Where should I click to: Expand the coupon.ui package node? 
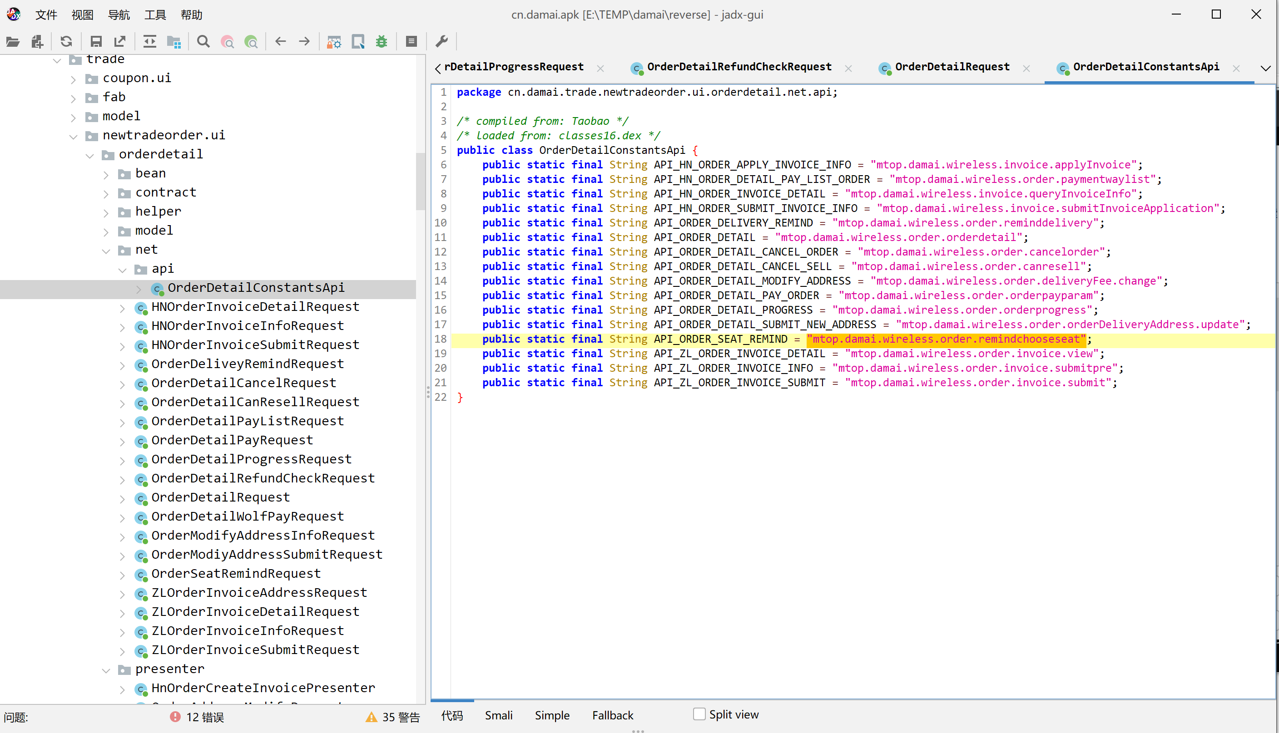(74, 79)
